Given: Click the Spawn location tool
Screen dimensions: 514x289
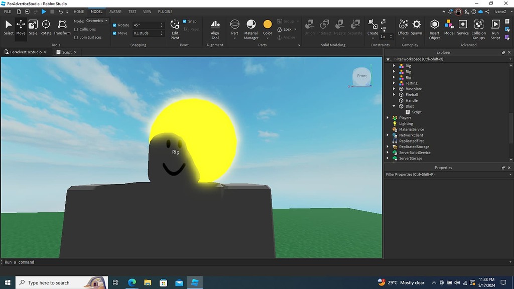Looking at the screenshot, I should coord(417,28).
